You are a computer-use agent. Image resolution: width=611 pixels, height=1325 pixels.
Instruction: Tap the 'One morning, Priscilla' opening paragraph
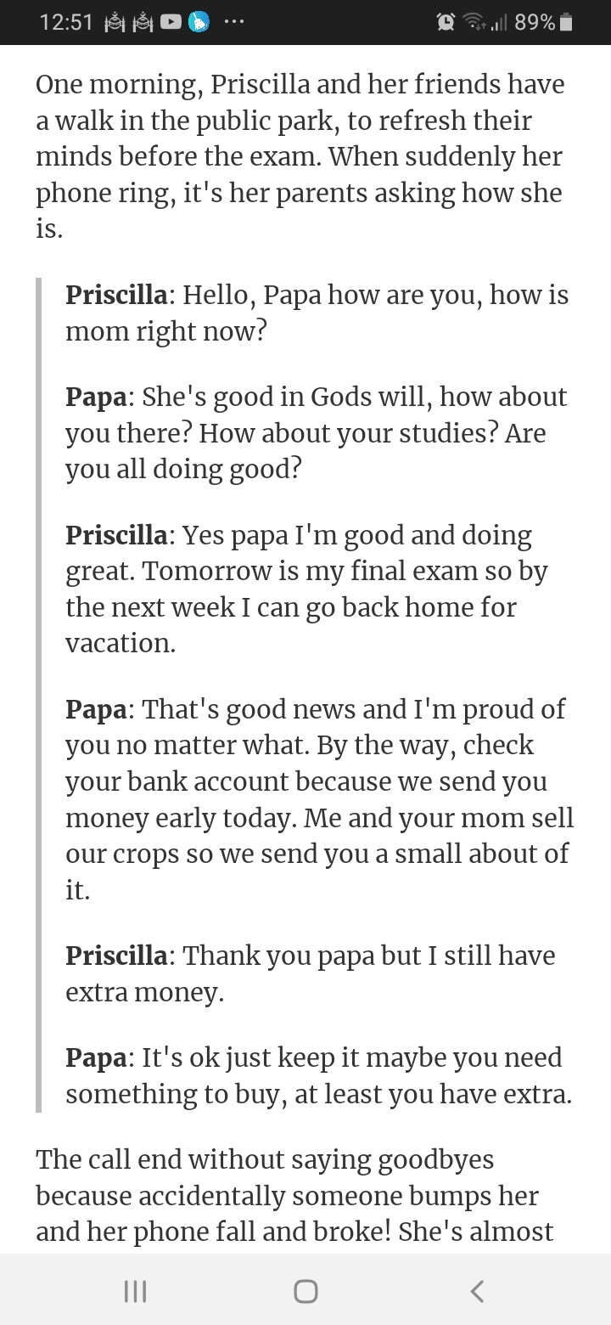pos(300,157)
